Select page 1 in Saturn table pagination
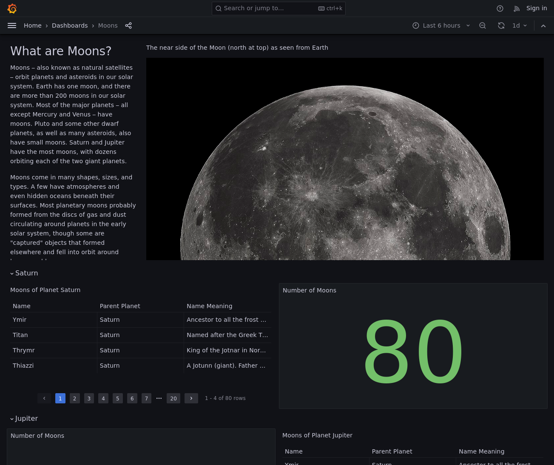The height and width of the screenshot is (465, 554). coord(60,398)
